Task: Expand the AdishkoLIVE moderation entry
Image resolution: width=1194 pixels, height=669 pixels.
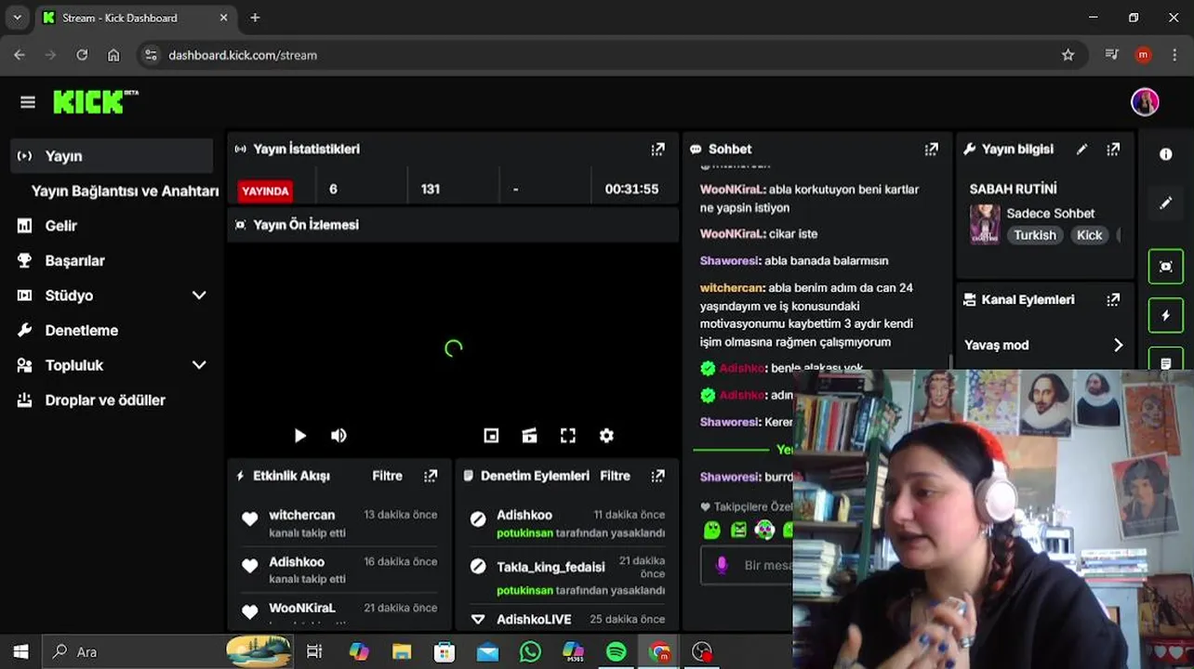Action: tap(478, 619)
